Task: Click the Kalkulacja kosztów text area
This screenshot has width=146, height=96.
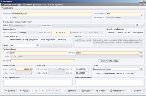Action: tap(37, 82)
